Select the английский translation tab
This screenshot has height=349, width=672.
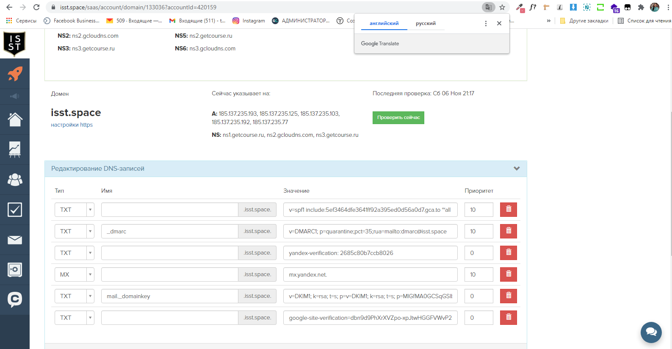(x=384, y=23)
